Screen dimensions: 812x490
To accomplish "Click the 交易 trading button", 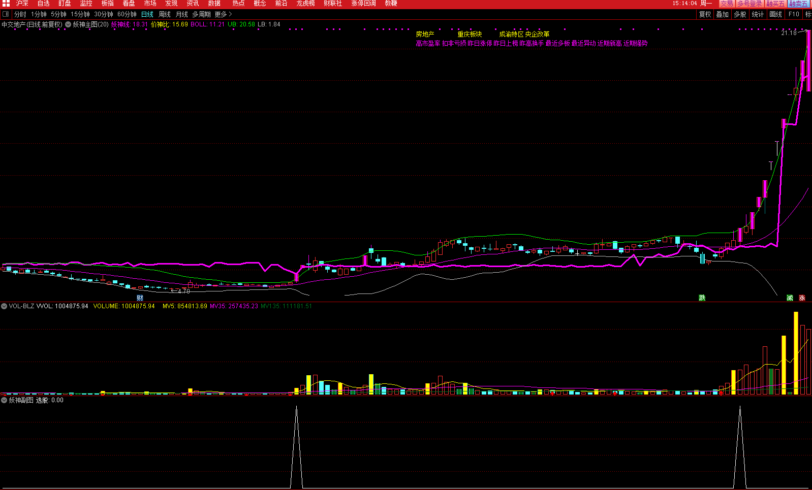I will (x=727, y=4).
